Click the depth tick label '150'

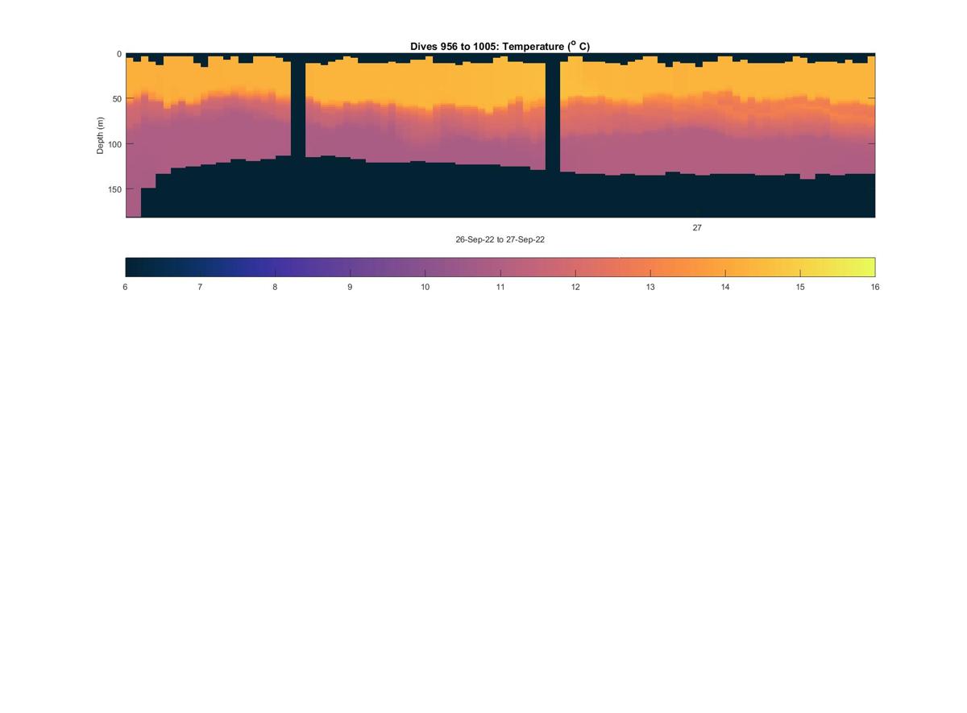pyautogui.click(x=114, y=189)
